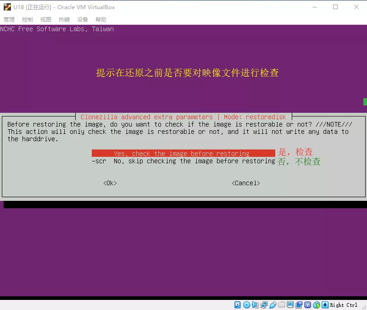Image resolution: width=367 pixels, height=310 pixels.
Task: Click the hard disk activity status icon
Action: [237, 304]
